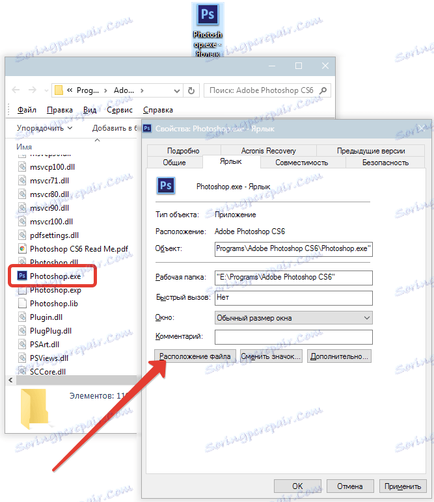Viewport: 434px width, 502px height.
Task: Open the Окно window size combo box
Action: [293, 318]
